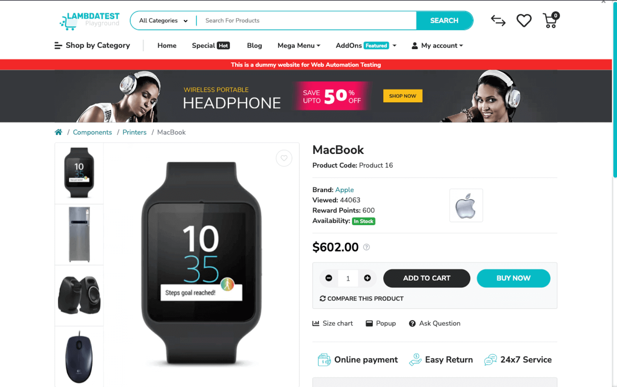Click the home icon in breadcrumb
Viewport: 617px width, 387px height.
point(58,132)
